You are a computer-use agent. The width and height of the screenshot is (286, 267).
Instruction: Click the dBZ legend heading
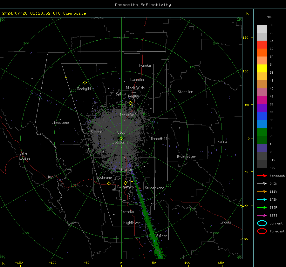tap(269, 17)
